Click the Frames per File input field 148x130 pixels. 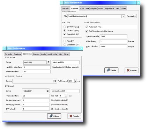pos(113,36)
